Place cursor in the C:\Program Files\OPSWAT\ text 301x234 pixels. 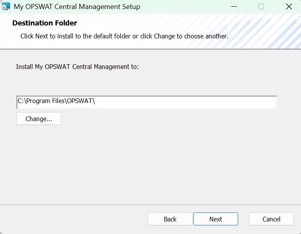[56, 101]
